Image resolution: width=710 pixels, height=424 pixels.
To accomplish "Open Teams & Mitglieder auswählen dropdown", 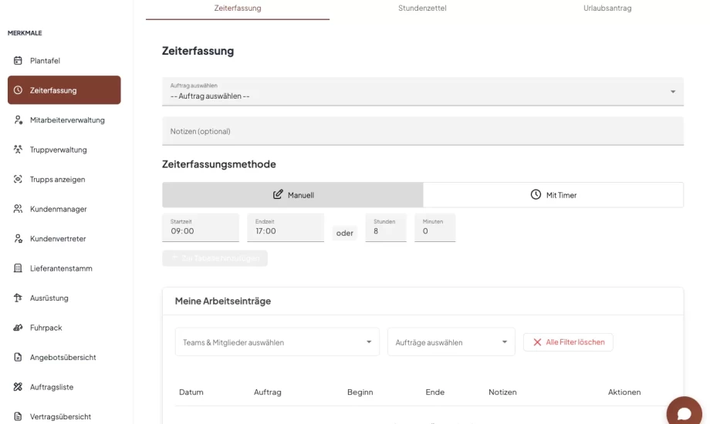I will click(277, 342).
